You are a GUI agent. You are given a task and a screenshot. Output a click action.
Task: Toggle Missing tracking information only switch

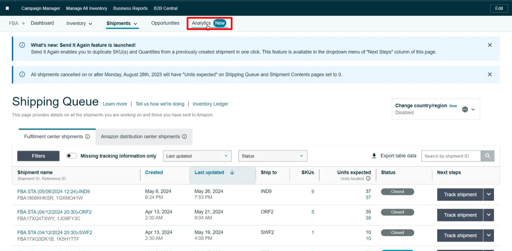click(71, 156)
